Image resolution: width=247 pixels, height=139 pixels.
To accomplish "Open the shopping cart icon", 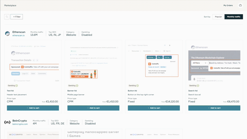I will pos(240,5).
